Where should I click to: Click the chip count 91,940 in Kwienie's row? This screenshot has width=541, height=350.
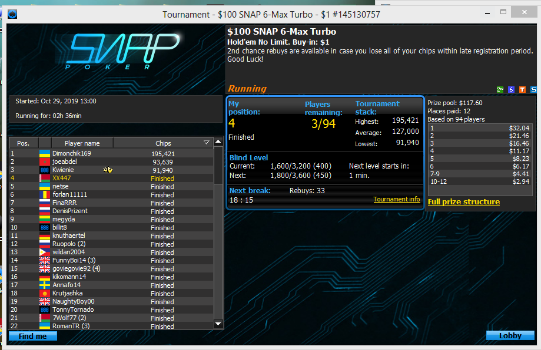163,170
